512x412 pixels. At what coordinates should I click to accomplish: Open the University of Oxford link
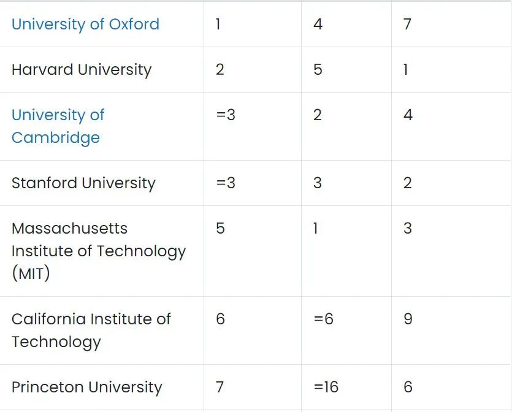(x=85, y=25)
